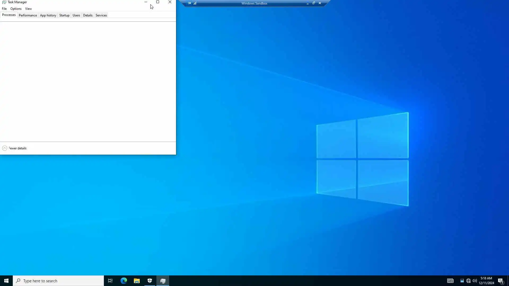The image size is (509, 286).
Task: Click the Type here to search box
Action: coord(58,281)
